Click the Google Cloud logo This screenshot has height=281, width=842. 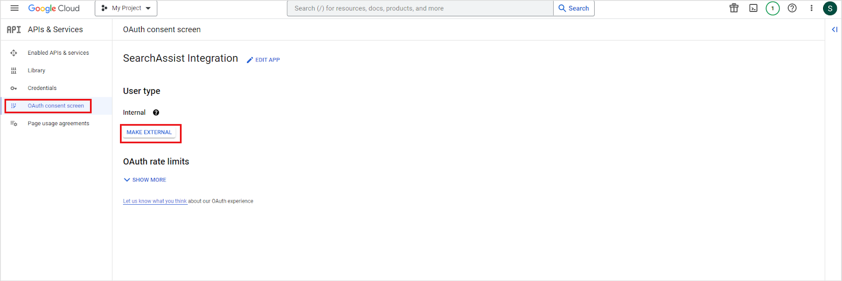tap(54, 8)
